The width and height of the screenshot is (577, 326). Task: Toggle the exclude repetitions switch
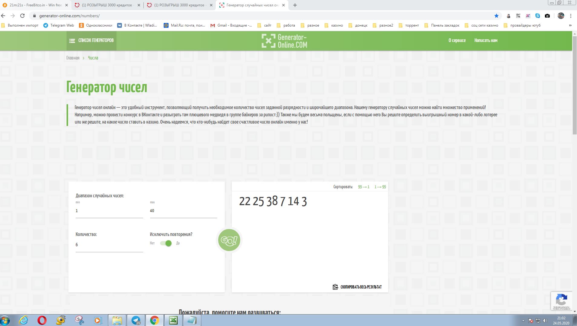[166, 243]
